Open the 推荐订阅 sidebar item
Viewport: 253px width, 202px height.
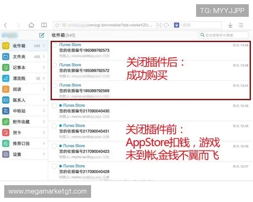coord(24,144)
